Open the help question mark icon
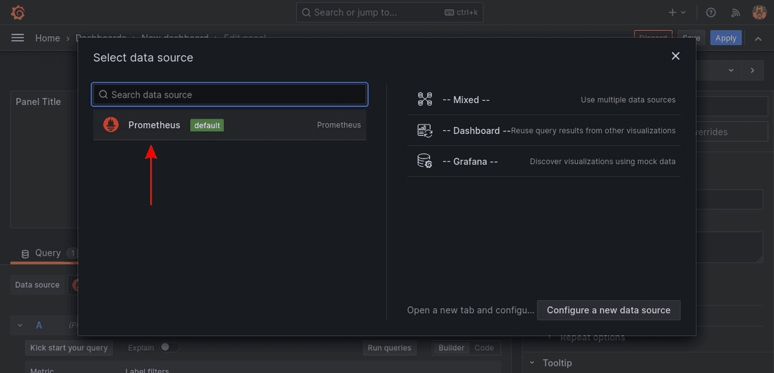Screen dimensions: 774x373 (711, 12)
